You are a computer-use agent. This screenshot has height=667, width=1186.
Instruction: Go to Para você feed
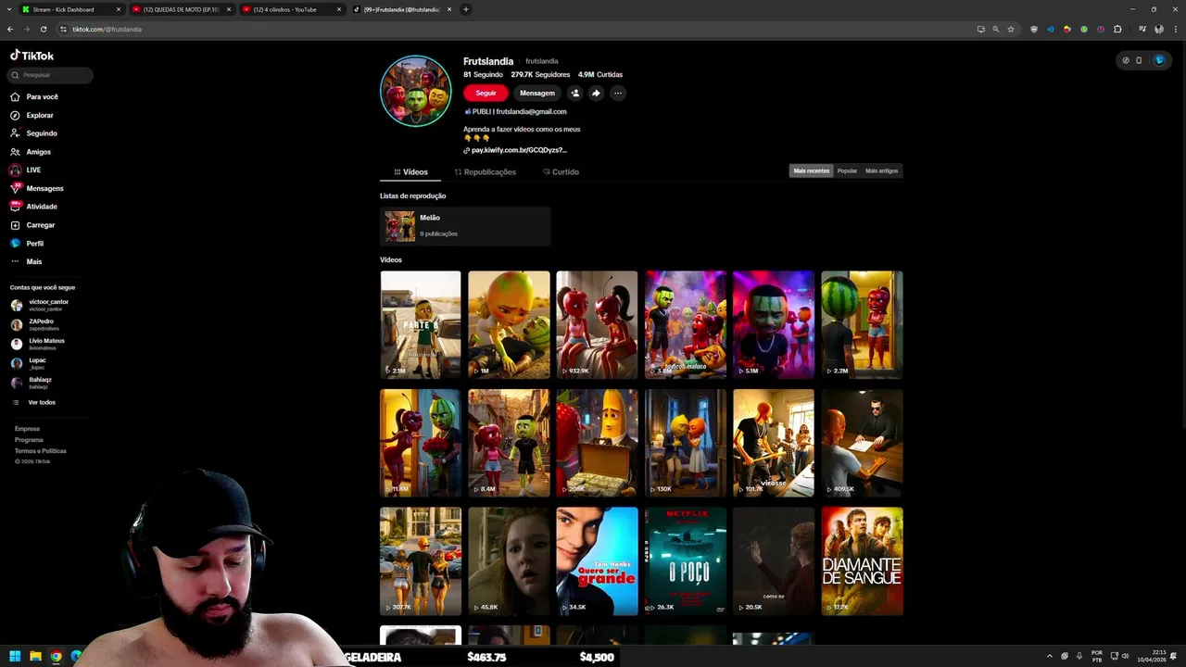click(x=34, y=96)
